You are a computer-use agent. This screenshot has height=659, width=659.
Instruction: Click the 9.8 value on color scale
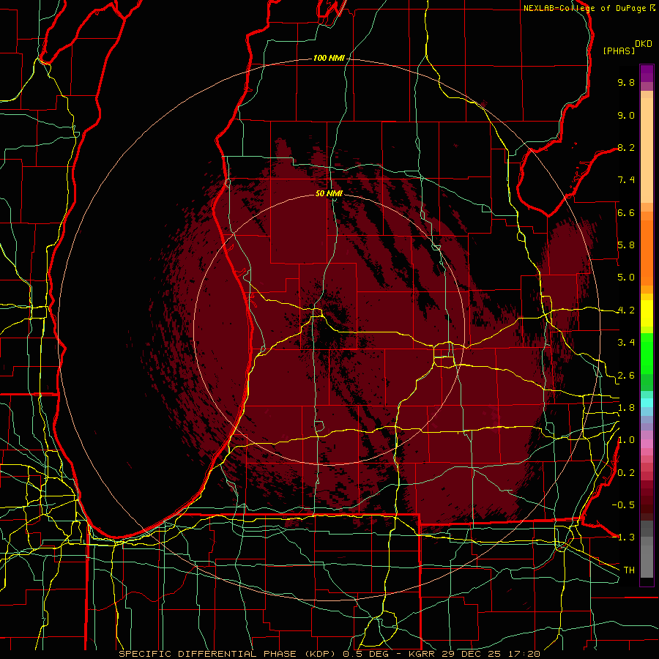(x=626, y=82)
